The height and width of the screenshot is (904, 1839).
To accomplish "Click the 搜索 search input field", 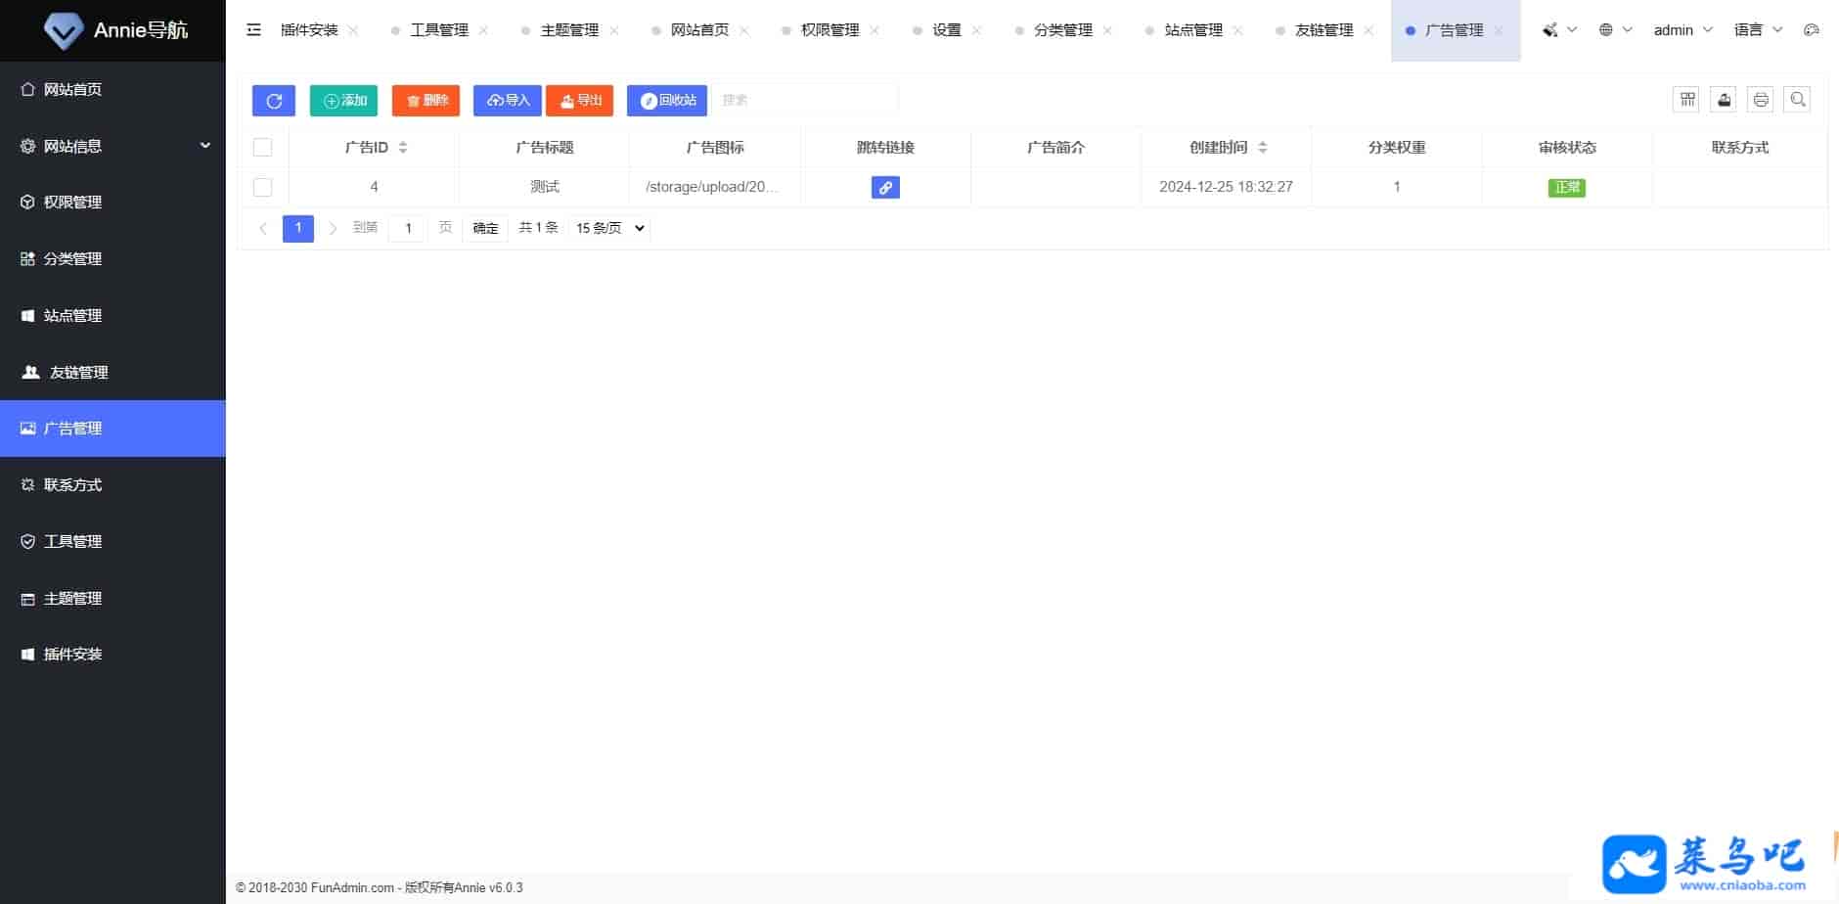I will [x=804, y=100].
